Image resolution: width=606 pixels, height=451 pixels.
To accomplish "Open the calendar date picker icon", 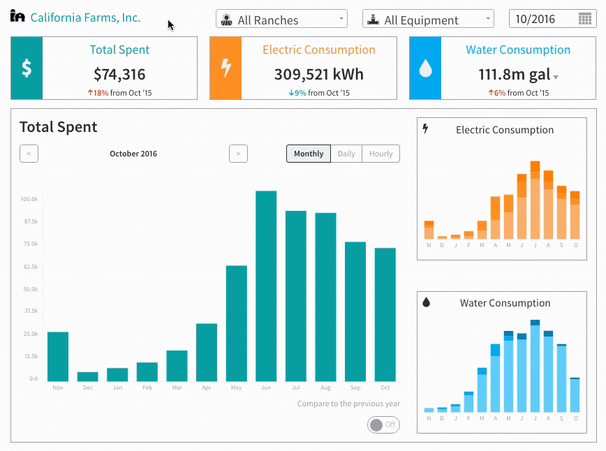I will point(585,19).
